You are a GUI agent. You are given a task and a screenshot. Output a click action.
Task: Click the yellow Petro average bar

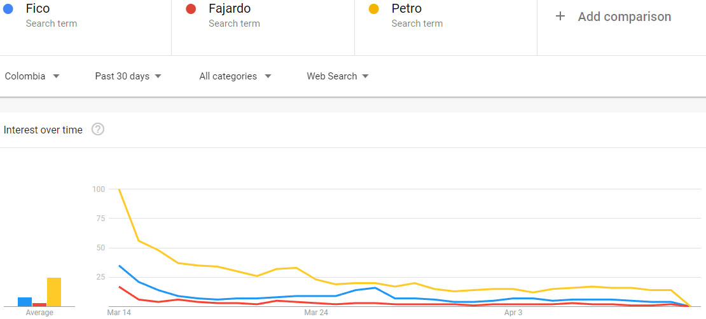pyautogui.click(x=54, y=292)
